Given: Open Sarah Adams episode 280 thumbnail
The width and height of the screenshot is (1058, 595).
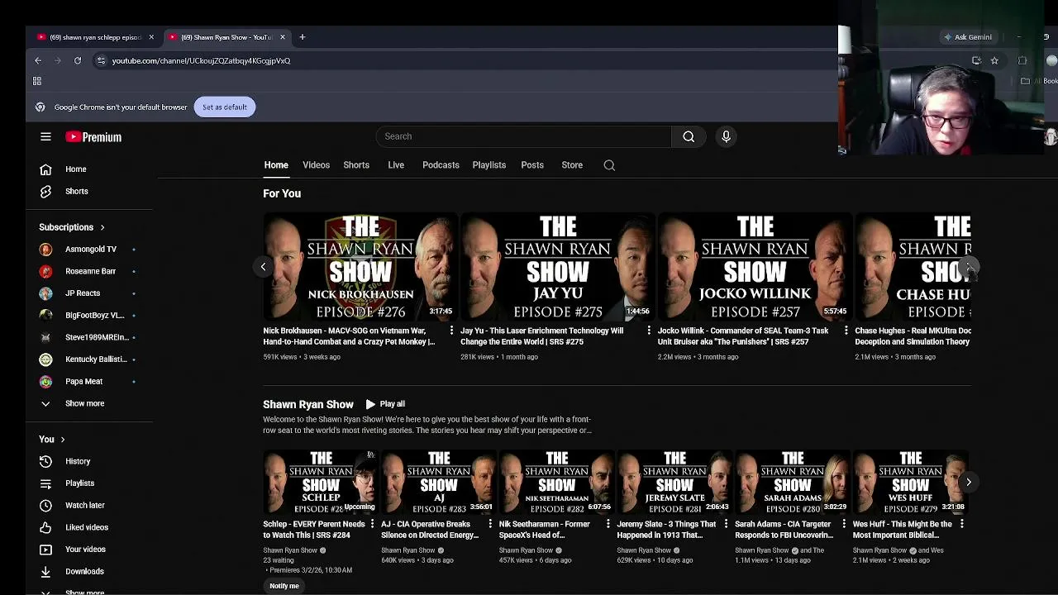Looking at the screenshot, I should point(793,482).
